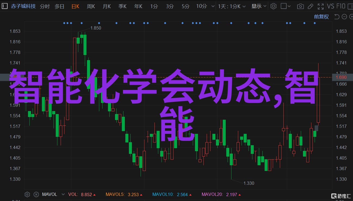Click 1.816 on the left price axis

click(15, 42)
